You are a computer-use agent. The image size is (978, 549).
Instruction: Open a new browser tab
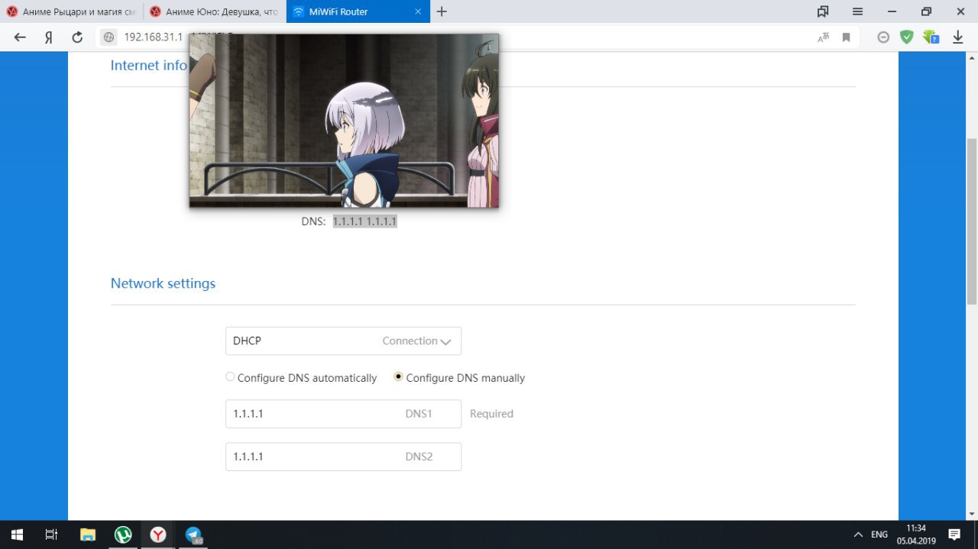442,11
